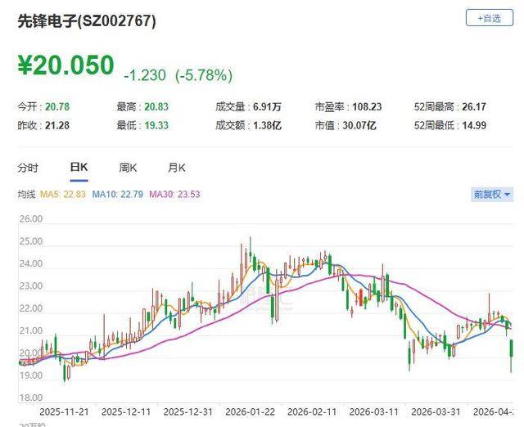Click the 52周最低 value 14.99
Image resolution: width=524 pixels, height=427 pixels.
point(474,125)
